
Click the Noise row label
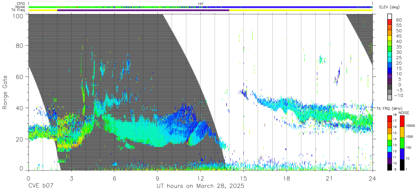coord(20,7)
